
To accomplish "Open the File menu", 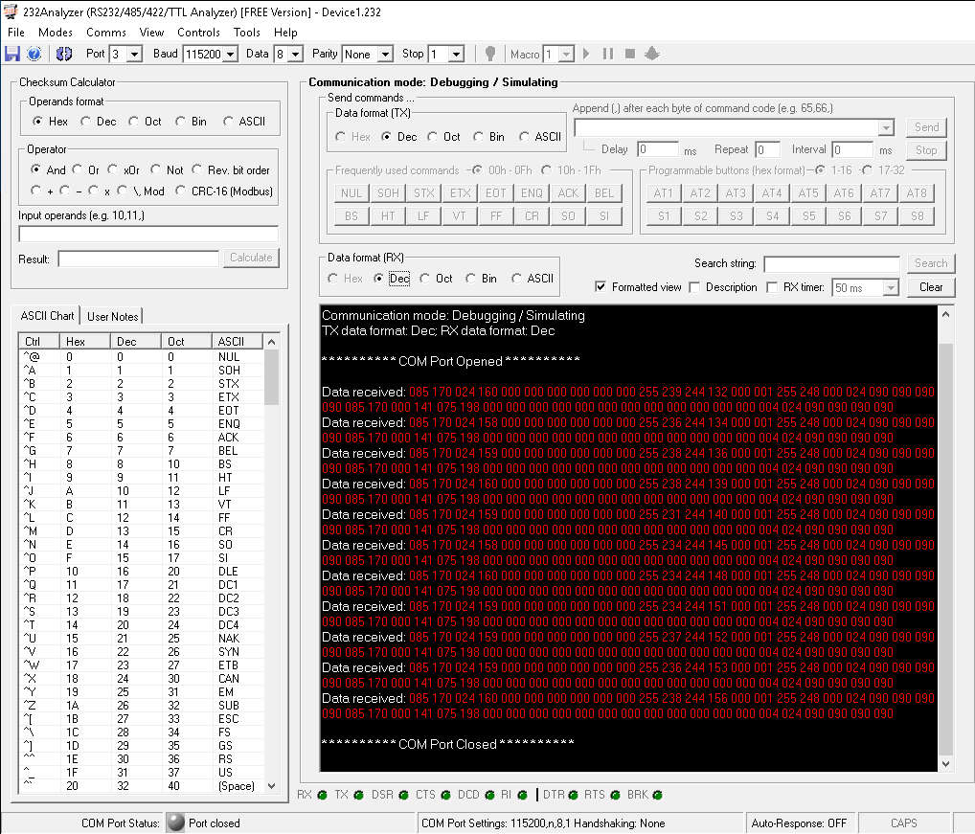I will pos(16,33).
